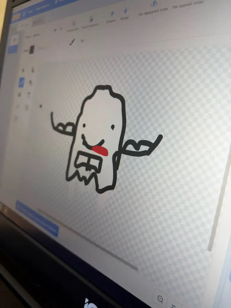The image size is (231, 308).
Task: Choose the Select arrow tool
Action: click(23, 70)
